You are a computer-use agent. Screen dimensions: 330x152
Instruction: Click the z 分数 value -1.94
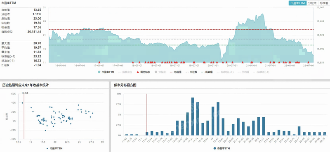coord(38,65)
